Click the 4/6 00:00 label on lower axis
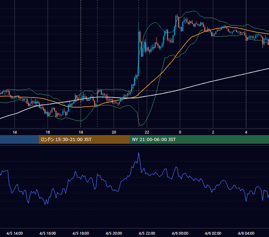 (x=180, y=233)
